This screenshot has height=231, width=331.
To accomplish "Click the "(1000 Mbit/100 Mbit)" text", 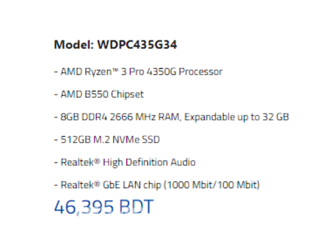I will click(x=215, y=185).
